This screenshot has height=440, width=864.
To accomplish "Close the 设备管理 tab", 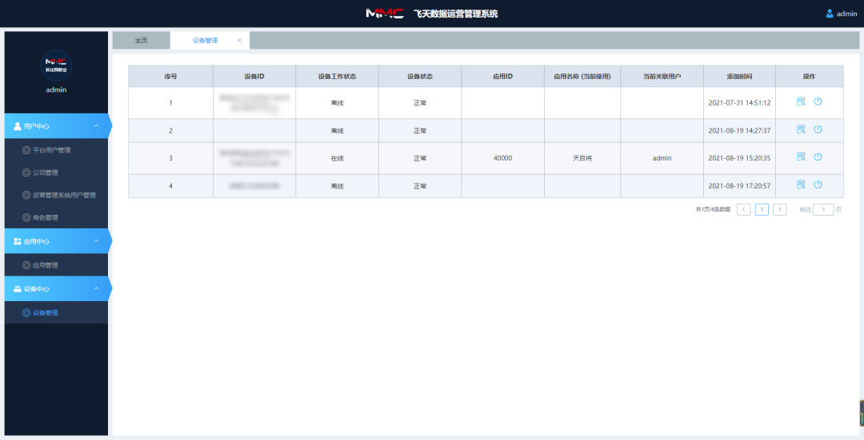I will tap(239, 40).
